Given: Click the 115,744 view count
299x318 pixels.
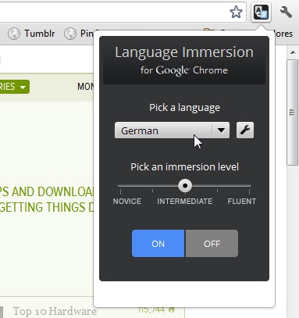Looking at the screenshot, I should click(151, 309).
